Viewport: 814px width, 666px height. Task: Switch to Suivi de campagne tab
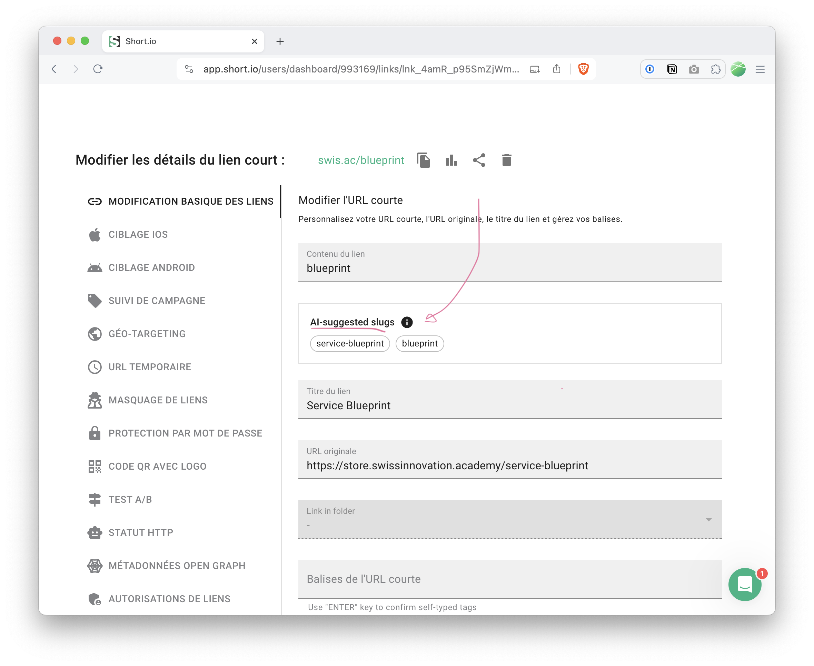pyautogui.click(x=157, y=301)
